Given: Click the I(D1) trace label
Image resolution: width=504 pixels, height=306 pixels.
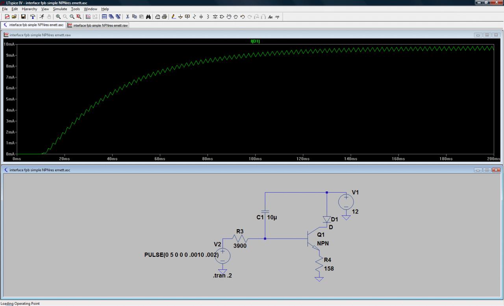Looking at the screenshot, I should click(255, 41).
